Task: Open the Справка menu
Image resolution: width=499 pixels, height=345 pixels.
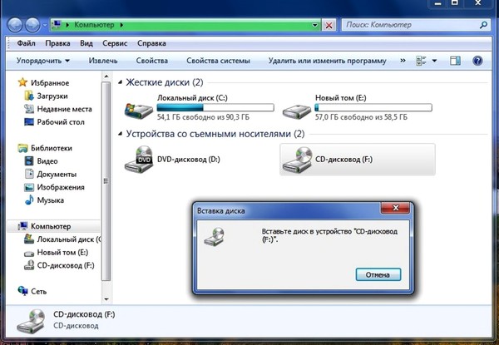Action: [151, 43]
